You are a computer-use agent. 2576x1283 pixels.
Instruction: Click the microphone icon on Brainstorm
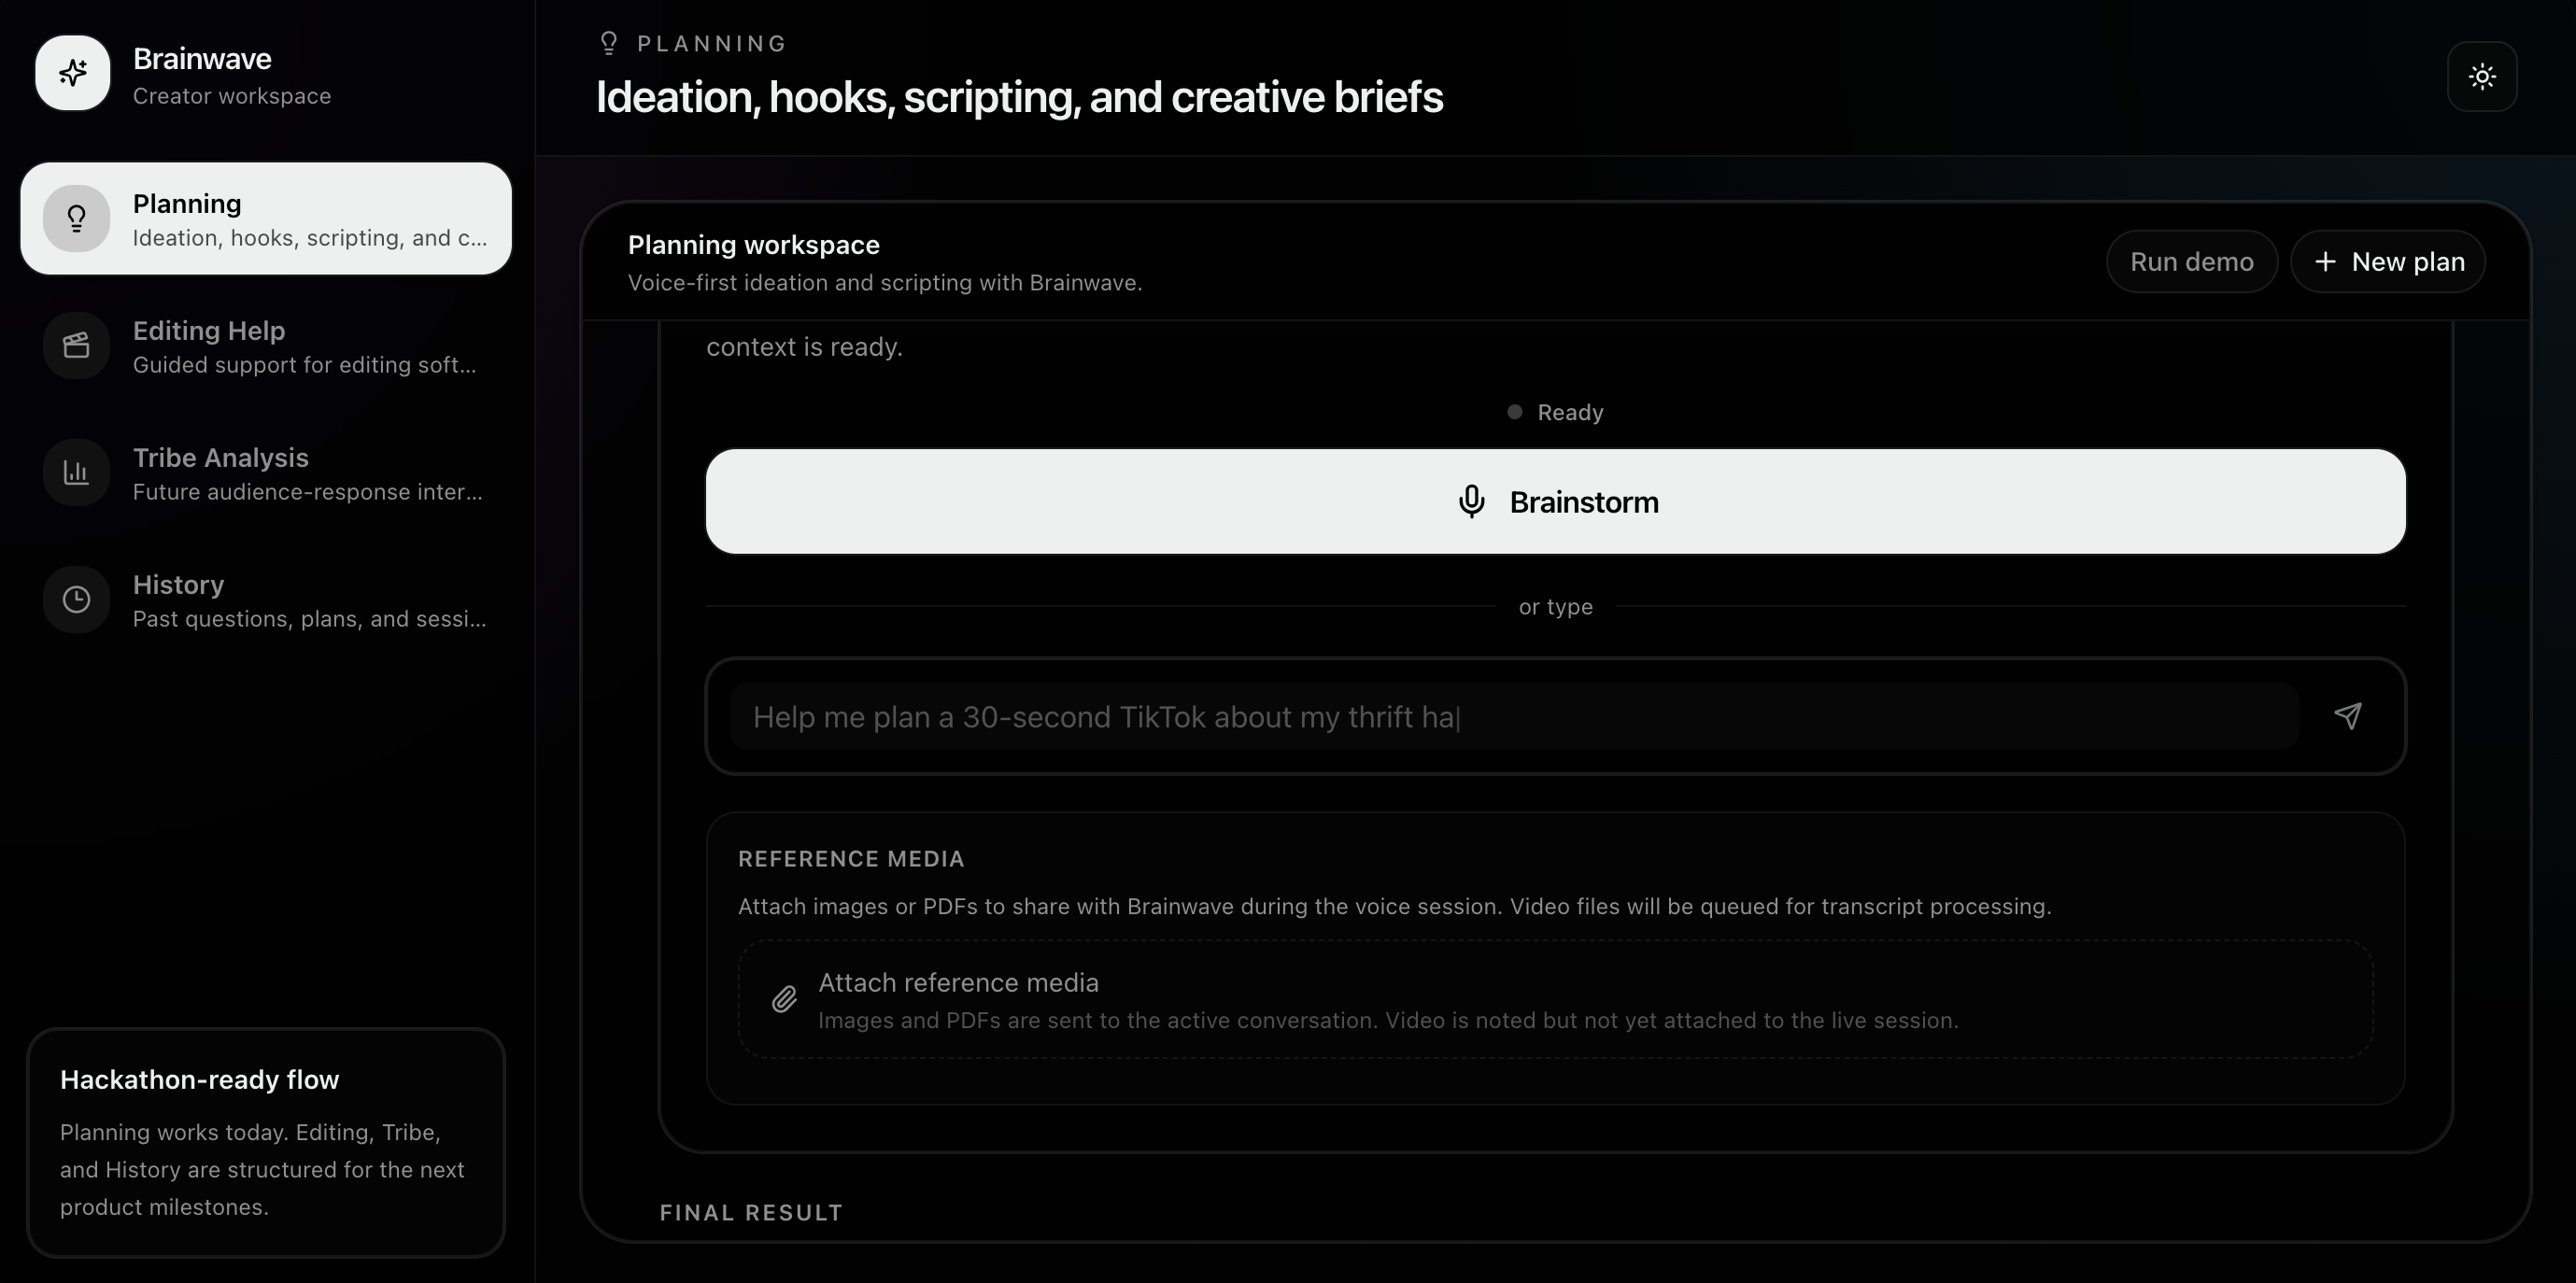1471,502
